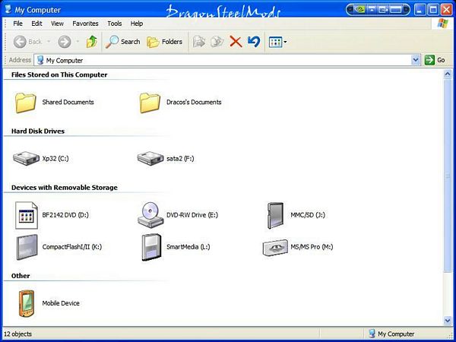Select the DVD-RW Drive (E:) icon

[x=150, y=215]
